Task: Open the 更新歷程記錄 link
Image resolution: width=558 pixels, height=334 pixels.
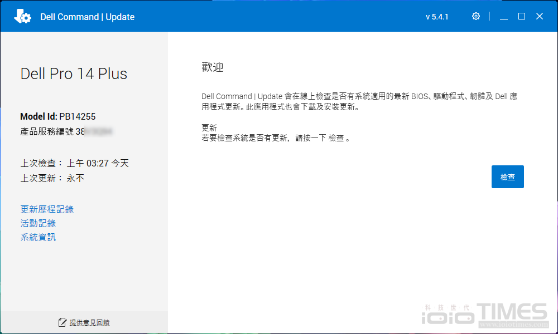Action: (47, 209)
